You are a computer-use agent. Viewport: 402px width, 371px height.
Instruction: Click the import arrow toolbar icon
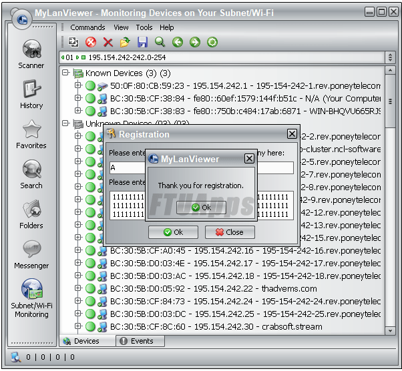(73, 42)
